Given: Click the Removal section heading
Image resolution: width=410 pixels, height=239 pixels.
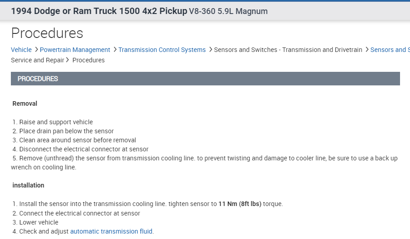Looking at the screenshot, I should pos(25,103).
